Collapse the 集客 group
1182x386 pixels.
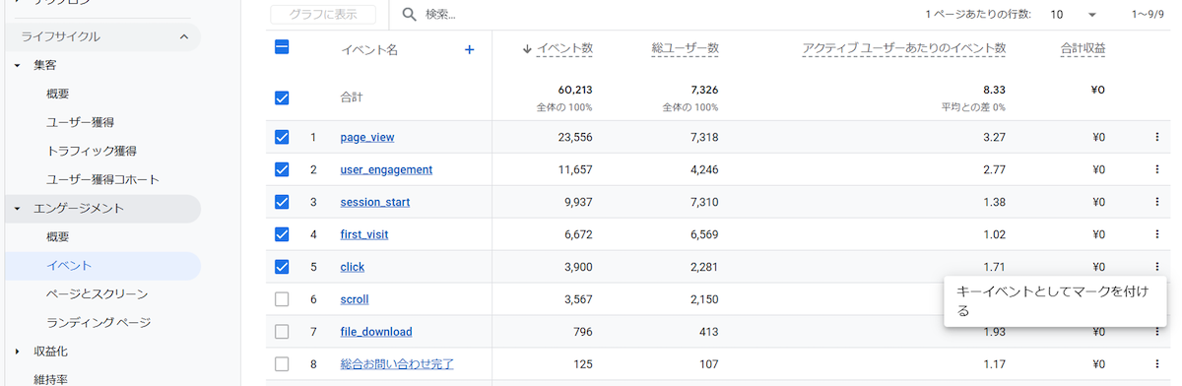[17, 65]
